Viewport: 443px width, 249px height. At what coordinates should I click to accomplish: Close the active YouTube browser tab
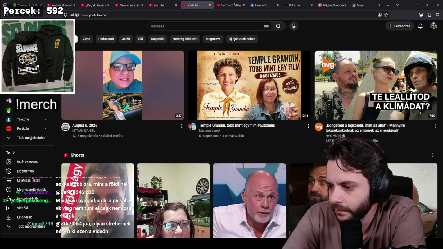coord(210,5)
